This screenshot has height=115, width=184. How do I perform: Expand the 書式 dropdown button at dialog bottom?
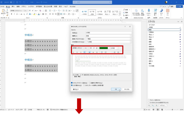pos(76,89)
